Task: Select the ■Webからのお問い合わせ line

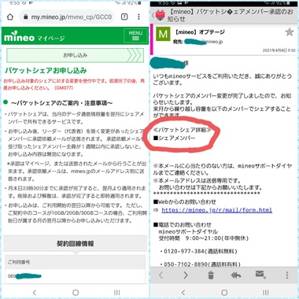Action: click(185, 201)
